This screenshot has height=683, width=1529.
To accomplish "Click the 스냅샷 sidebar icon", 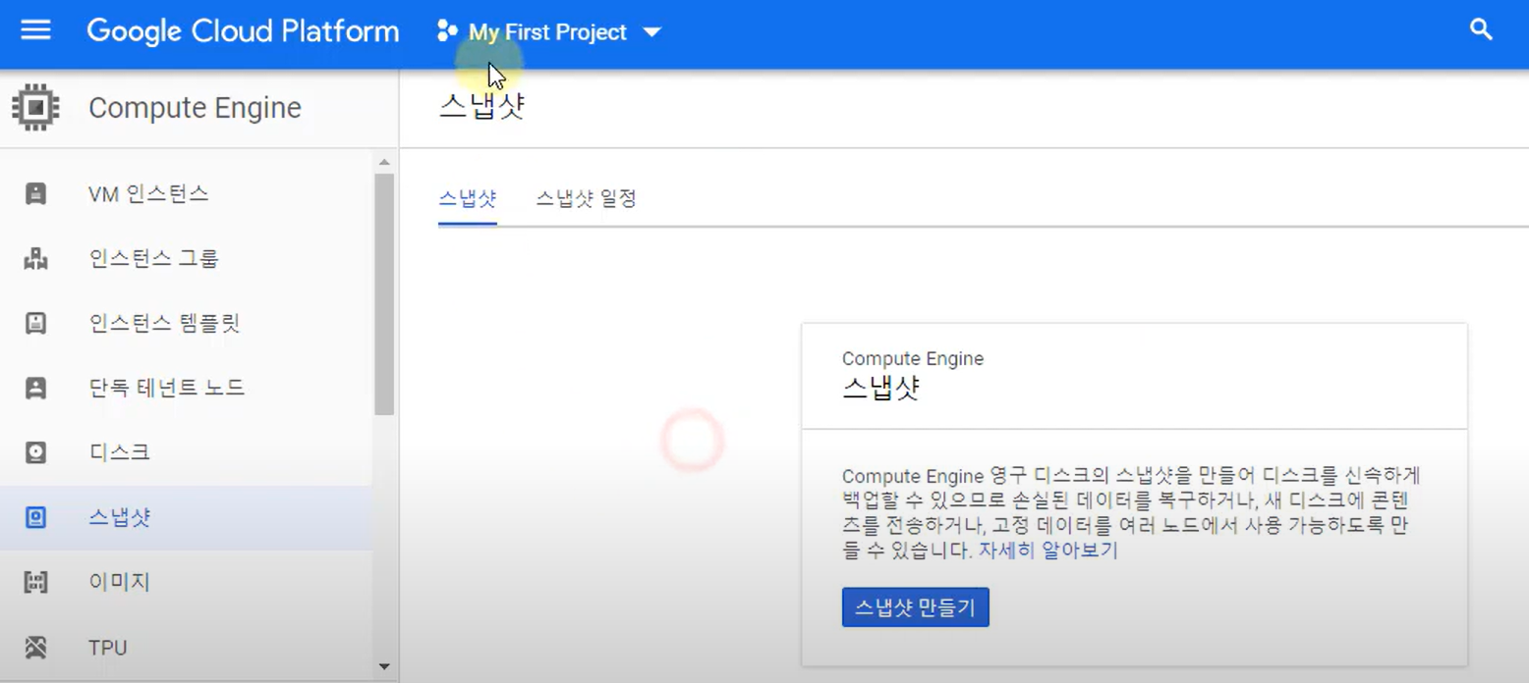I will 35,518.
